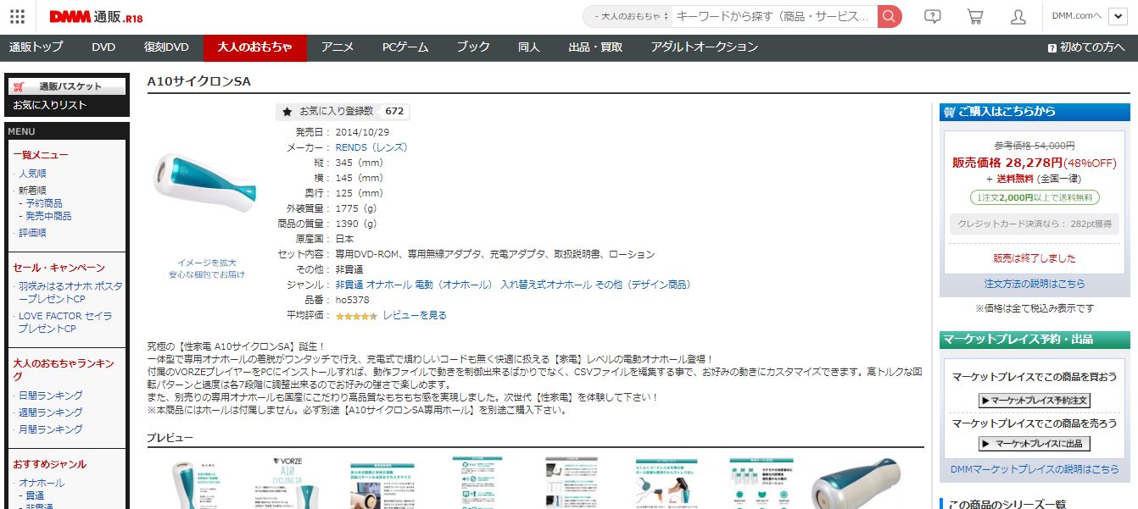Open the アダルトオークション navigation item

(x=705, y=47)
